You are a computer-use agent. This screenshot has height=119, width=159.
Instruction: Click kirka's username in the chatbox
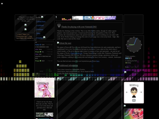pyautogui.click(x=37, y=54)
